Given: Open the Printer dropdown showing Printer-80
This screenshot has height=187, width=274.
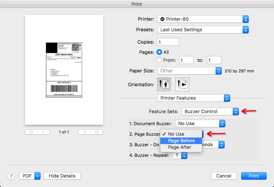Looking at the screenshot, I should (x=203, y=19).
